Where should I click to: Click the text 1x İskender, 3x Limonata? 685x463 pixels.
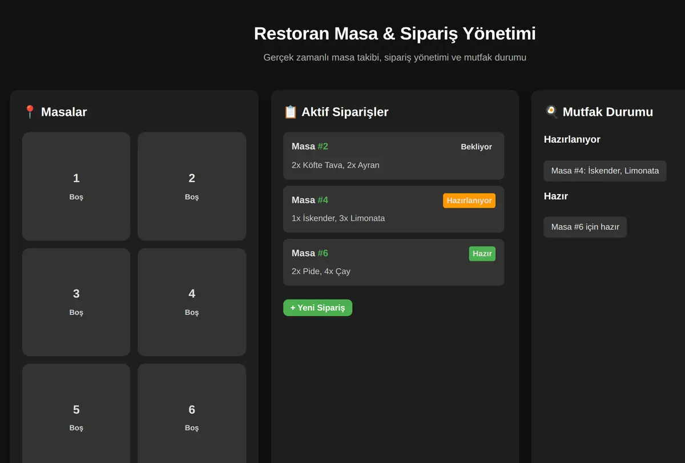tap(338, 218)
